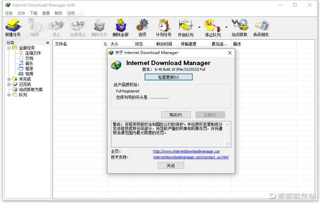Click the Q column header
The height and width of the screenshot is (203, 320).
[x=105, y=44]
